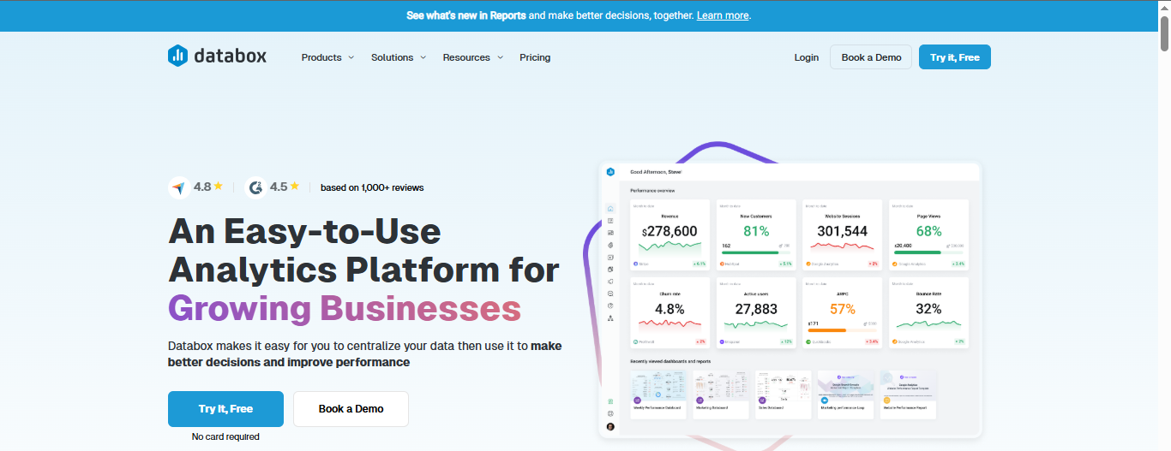The height and width of the screenshot is (451, 1171).
Task: Open the Products dropdown menu
Action: click(327, 57)
